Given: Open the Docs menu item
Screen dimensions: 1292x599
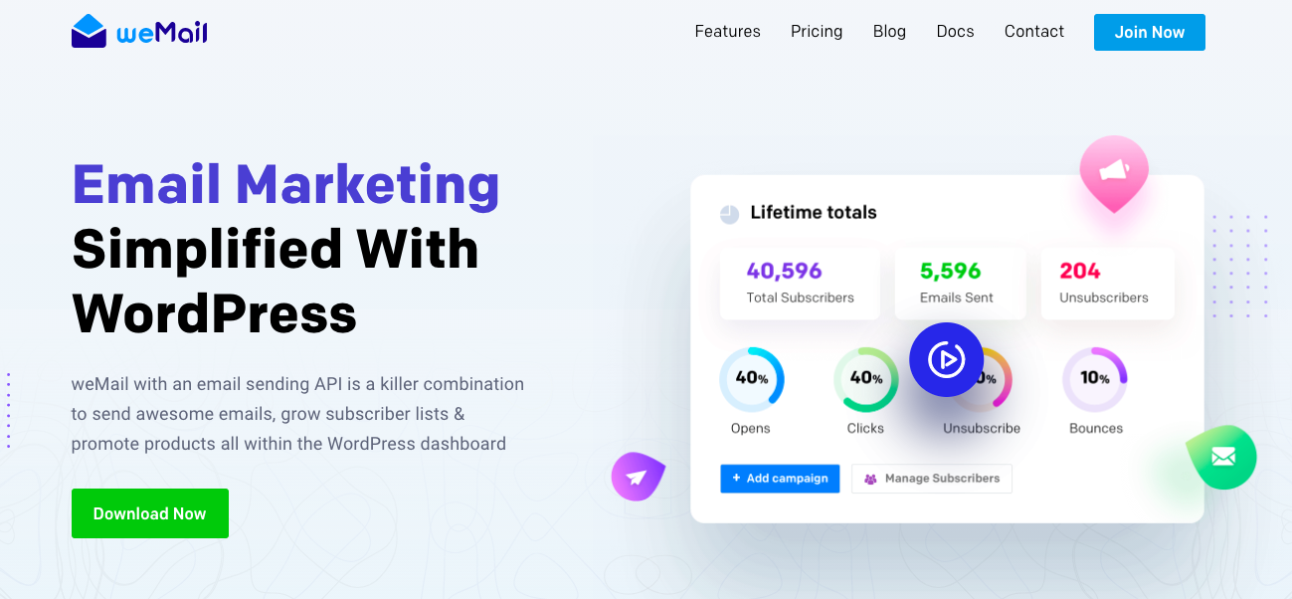Looking at the screenshot, I should (955, 32).
